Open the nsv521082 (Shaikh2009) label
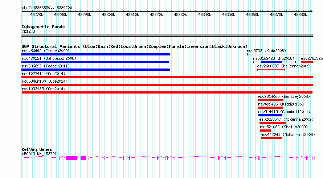 (284, 127)
